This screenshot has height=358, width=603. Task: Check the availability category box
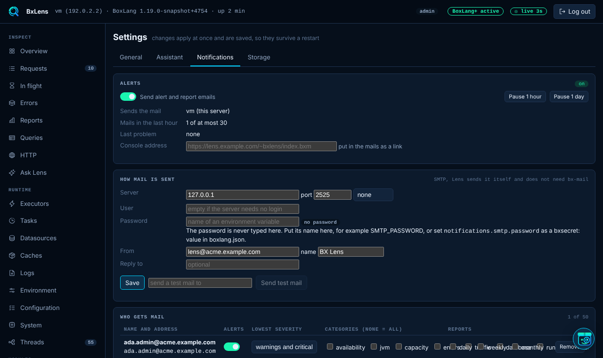coord(330,347)
